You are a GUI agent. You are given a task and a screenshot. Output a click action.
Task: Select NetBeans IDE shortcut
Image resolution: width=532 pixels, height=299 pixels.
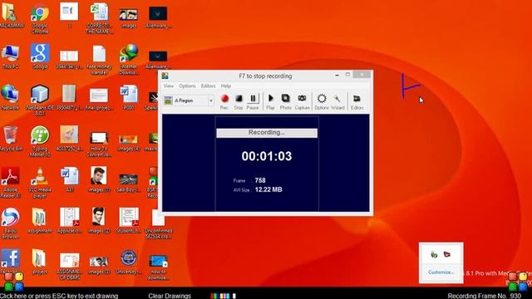pos(40,100)
